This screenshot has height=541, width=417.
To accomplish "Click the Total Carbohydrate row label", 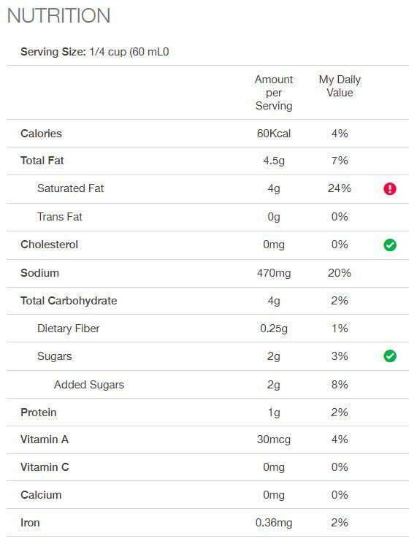I will [x=69, y=301].
